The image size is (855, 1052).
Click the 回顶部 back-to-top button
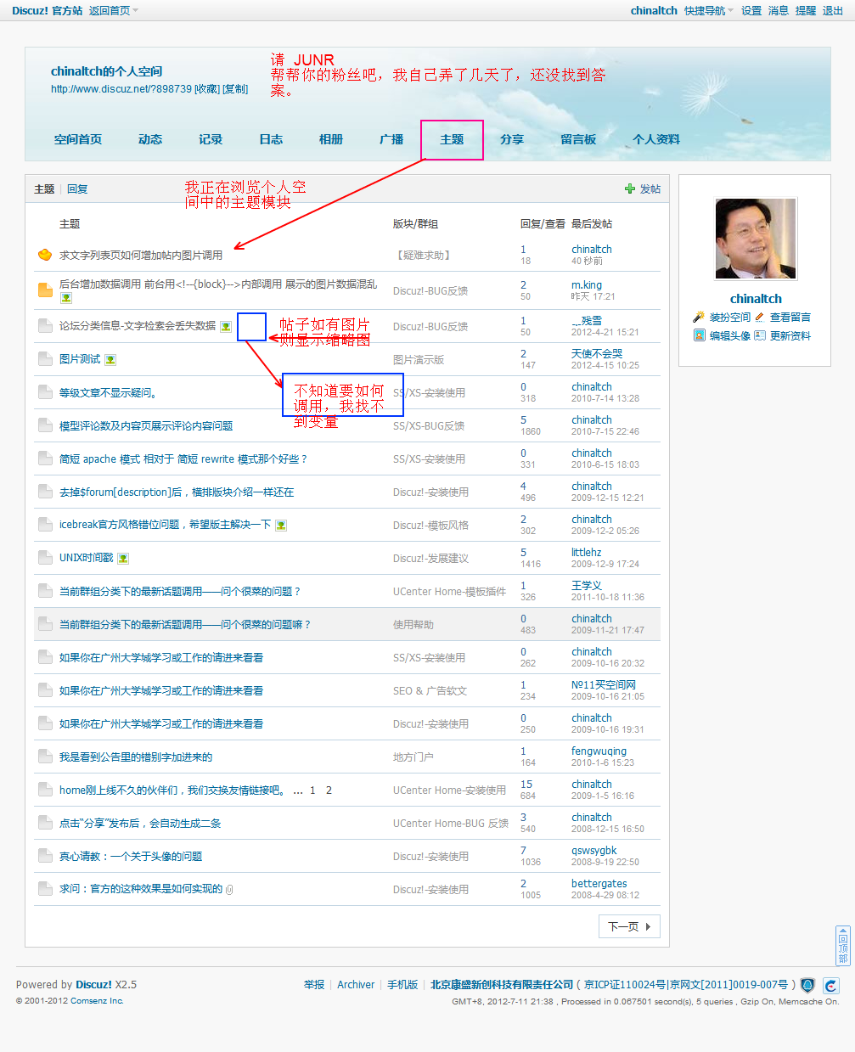[843, 945]
